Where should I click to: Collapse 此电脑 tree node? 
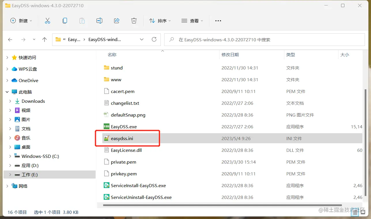[7, 92]
